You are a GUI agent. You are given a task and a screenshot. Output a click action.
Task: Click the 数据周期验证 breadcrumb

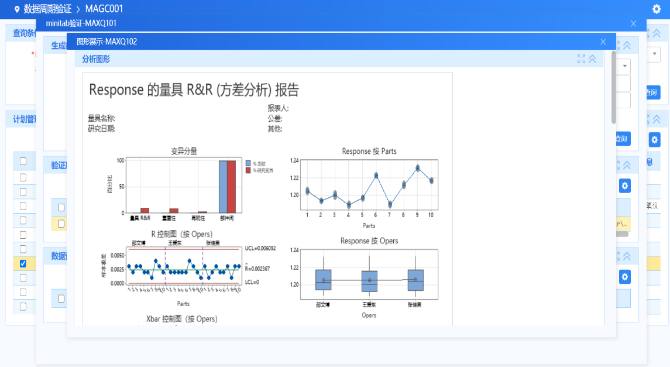(47, 9)
